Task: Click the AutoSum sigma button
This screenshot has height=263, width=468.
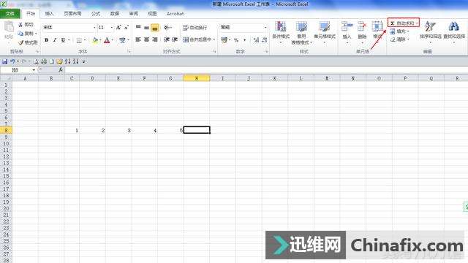Action: [404, 23]
